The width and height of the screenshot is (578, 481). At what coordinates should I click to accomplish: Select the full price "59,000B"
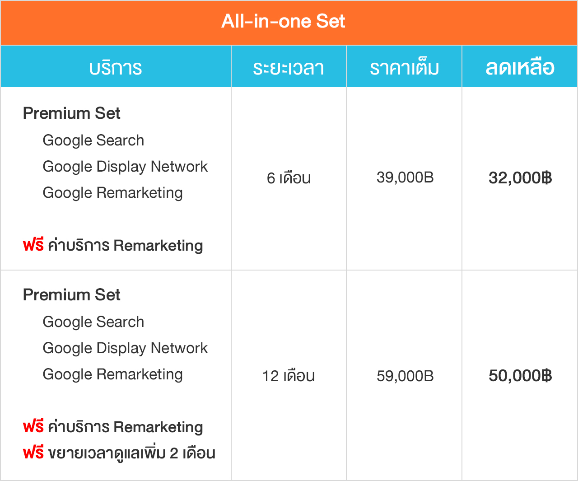[x=405, y=376]
